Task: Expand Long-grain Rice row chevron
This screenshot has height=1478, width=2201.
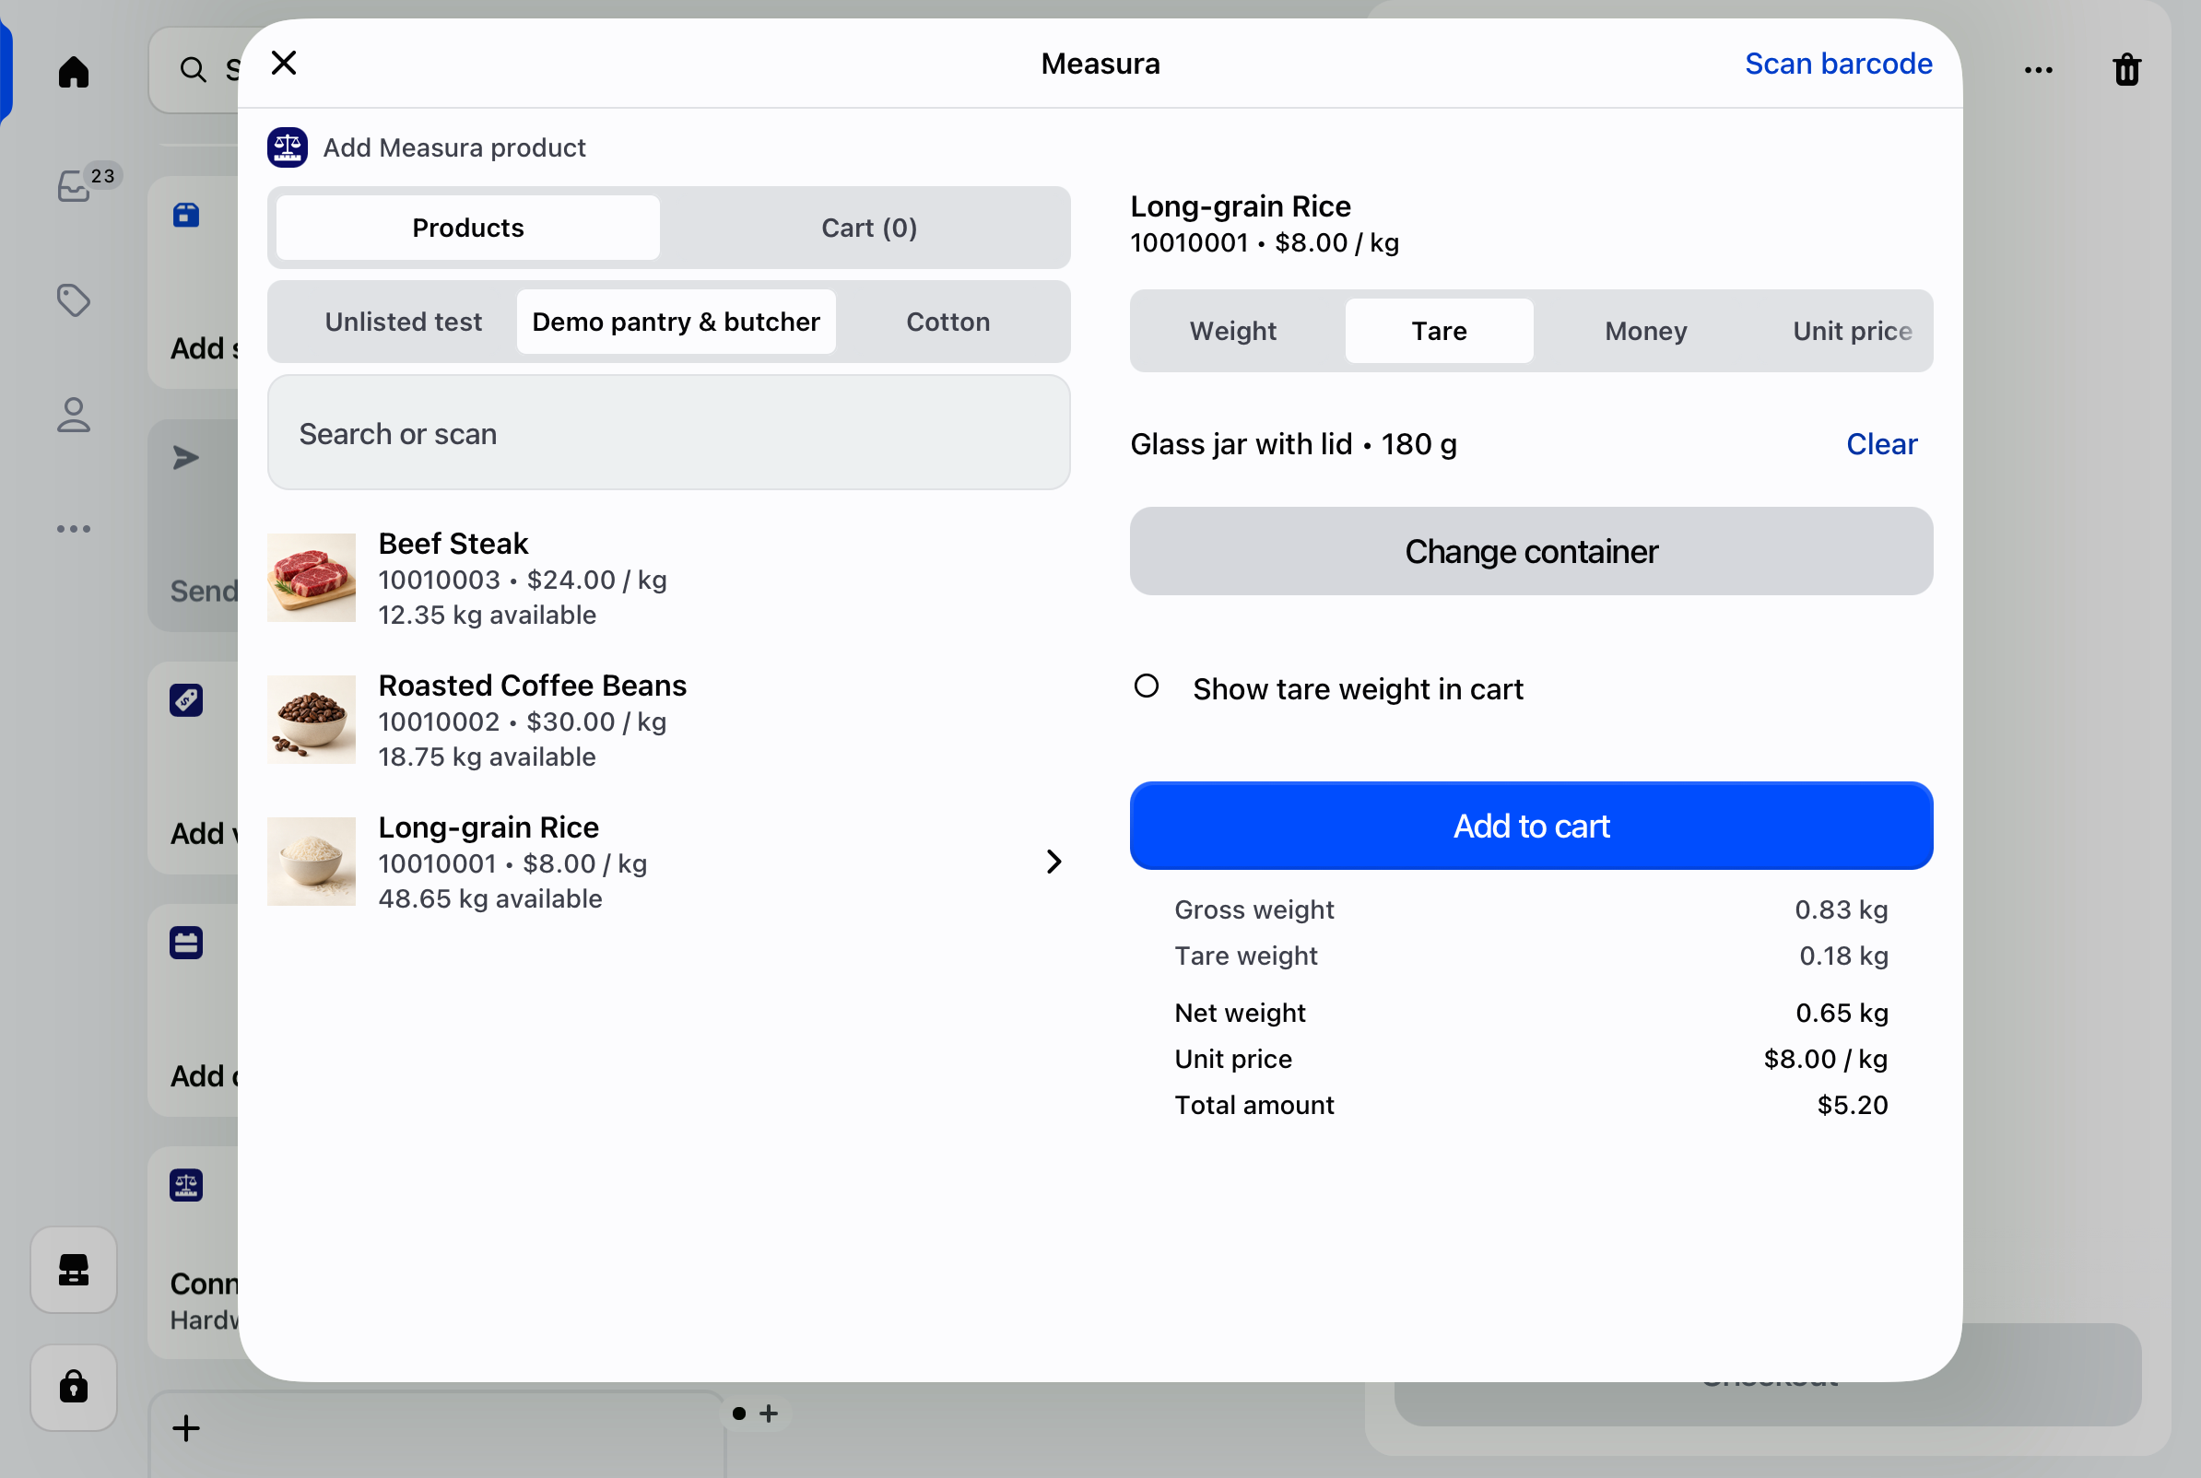Action: [x=1053, y=862]
